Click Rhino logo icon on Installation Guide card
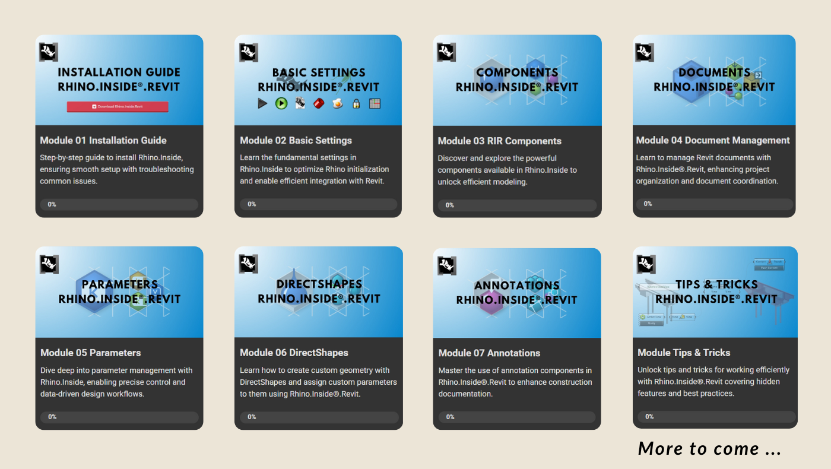 point(49,52)
